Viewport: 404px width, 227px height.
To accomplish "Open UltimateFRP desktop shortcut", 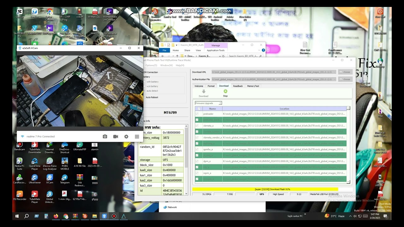I will pyautogui.click(x=80, y=146).
